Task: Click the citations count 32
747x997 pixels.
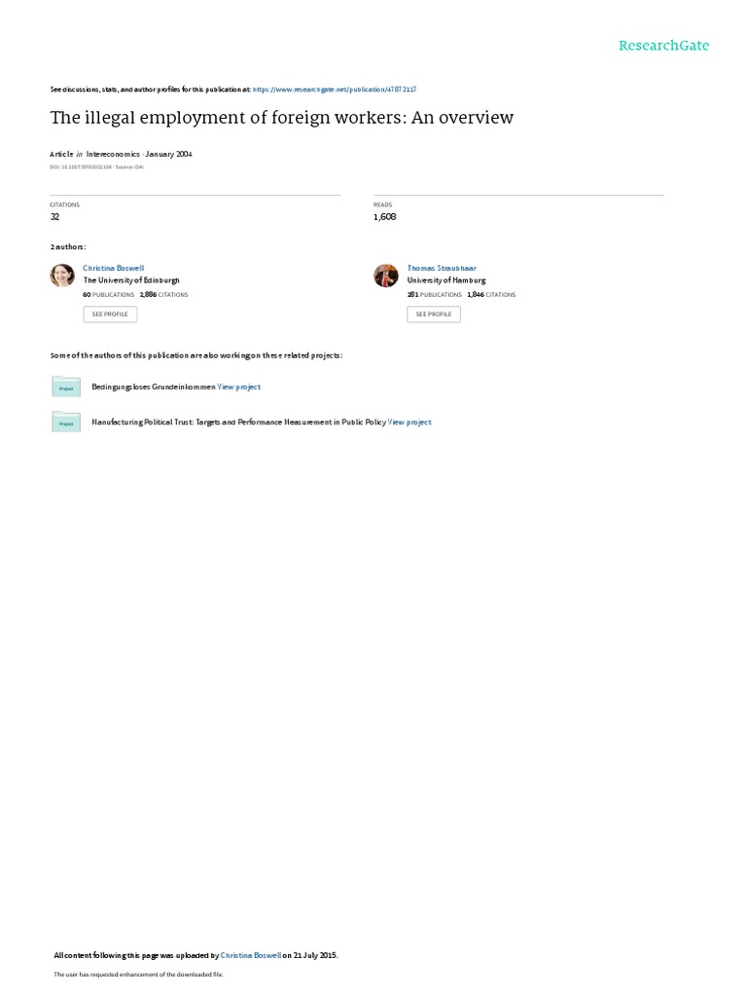Action: click(x=54, y=217)
